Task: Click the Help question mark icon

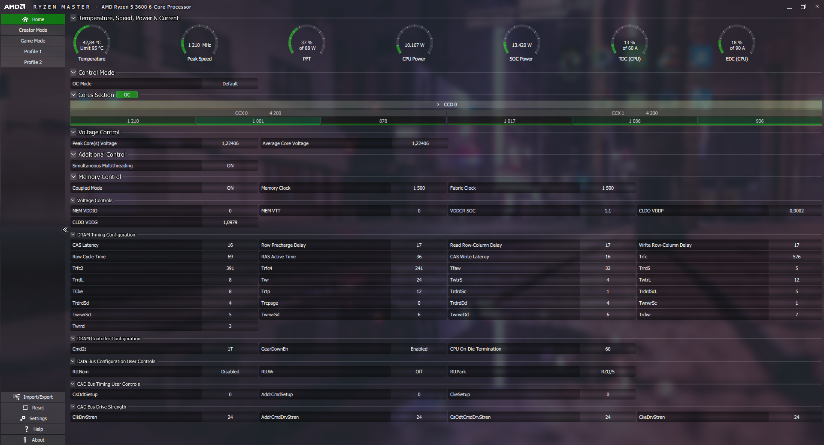Action: pos(27,429)
